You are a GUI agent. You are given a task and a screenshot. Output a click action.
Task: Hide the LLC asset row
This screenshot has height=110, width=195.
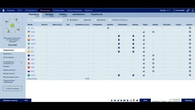pos(190,28)
